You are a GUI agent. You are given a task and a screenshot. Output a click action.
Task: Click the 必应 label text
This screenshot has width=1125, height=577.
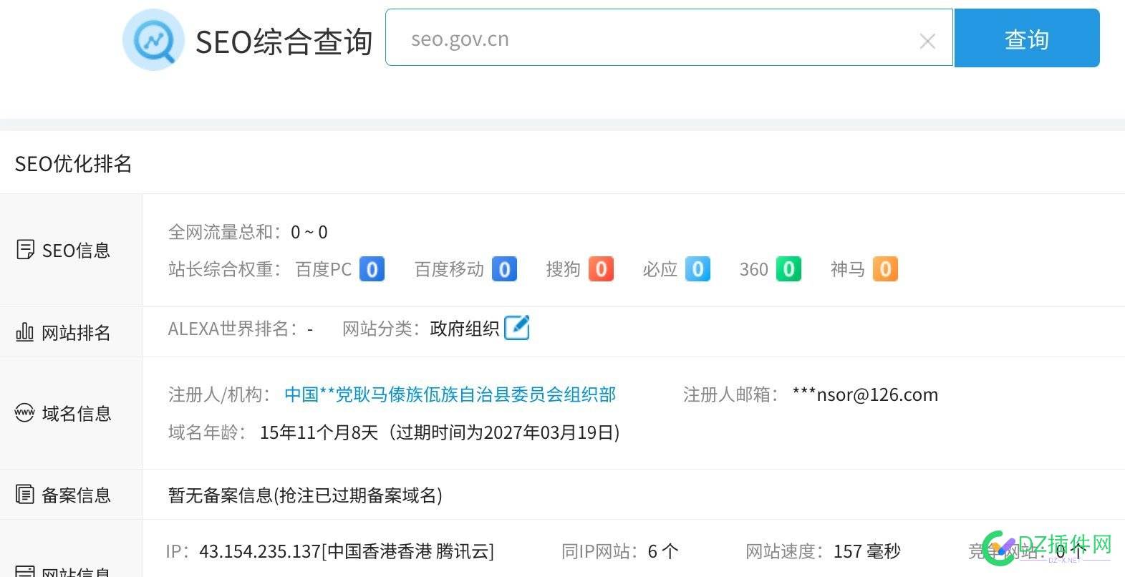[660, 269]
